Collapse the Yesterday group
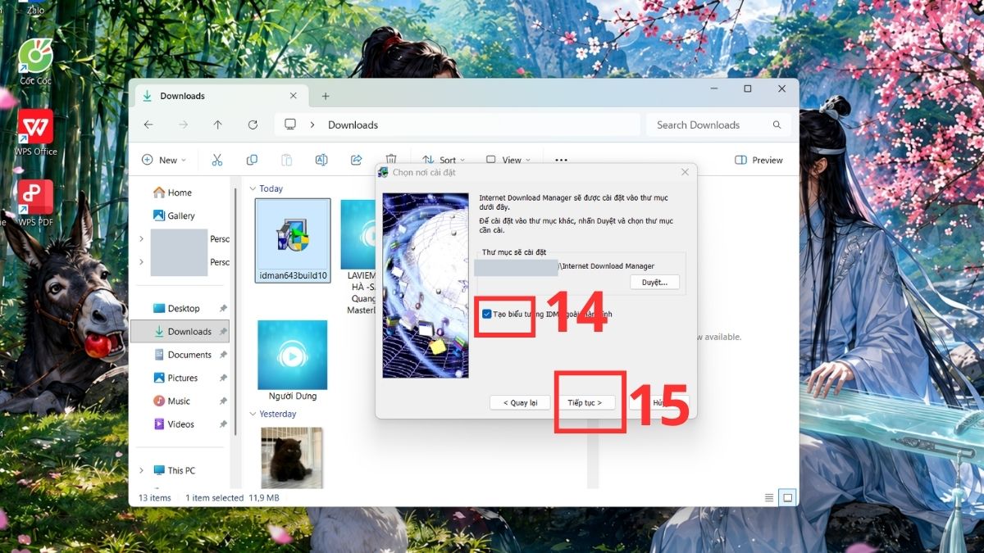The height and width of the screenshot is (553, 984). click(x=253, y=414)
